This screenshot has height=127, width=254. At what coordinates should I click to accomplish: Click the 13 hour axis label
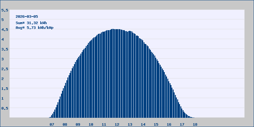pos(130,124)
